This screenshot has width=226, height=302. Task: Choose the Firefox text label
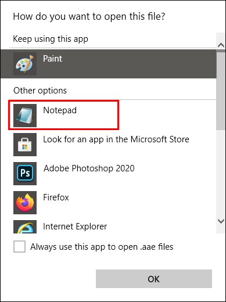pyautogui.click(x=56, y=197)
